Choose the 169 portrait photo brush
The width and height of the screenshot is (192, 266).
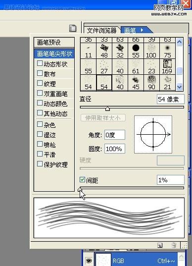point(167,67)
